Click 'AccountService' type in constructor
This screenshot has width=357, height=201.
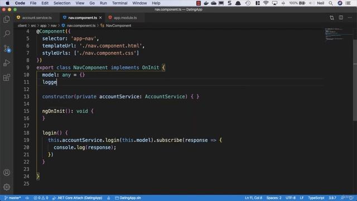pos(165,97)
